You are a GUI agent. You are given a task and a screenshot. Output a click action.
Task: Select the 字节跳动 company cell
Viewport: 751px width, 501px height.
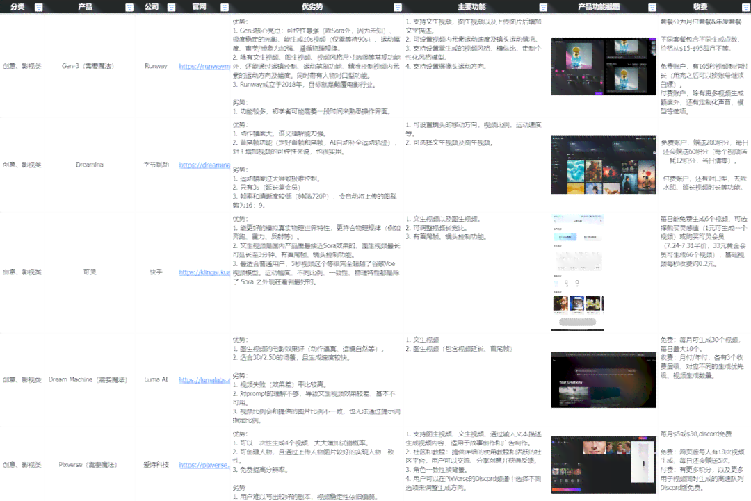coord(156,165)
